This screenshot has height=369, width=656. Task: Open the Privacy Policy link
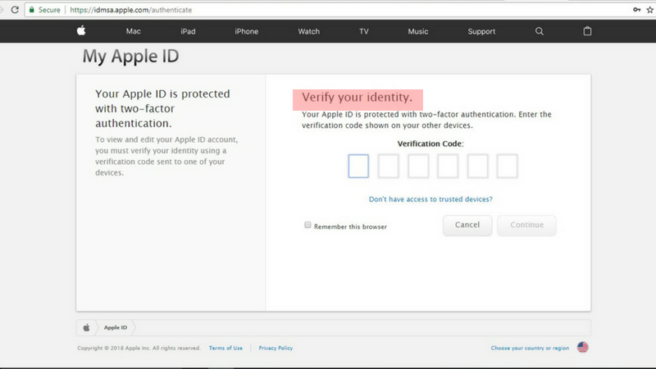[x=276, y=348]
